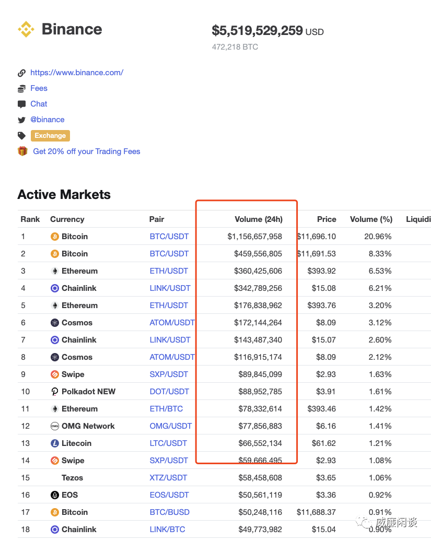This screenshot has height=541, width=431.
Task: Click the OMG Network icon in rank 12 row
Action: tap(54, 426)
